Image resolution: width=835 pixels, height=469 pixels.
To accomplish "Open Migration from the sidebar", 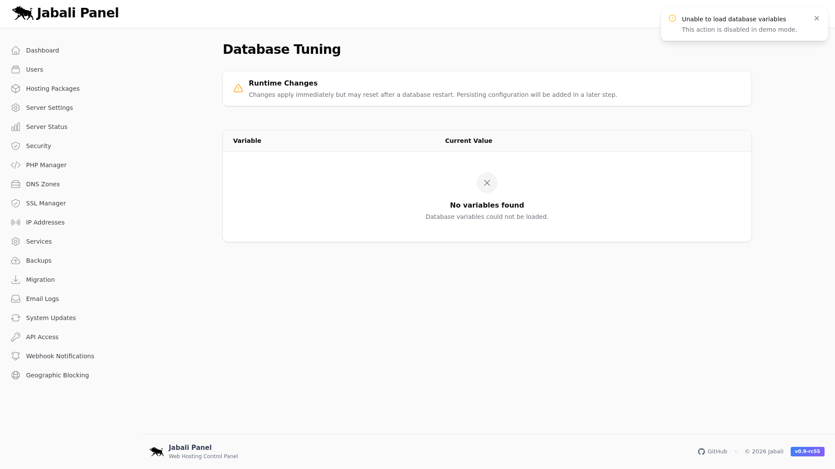I will [x=40, y=280].
